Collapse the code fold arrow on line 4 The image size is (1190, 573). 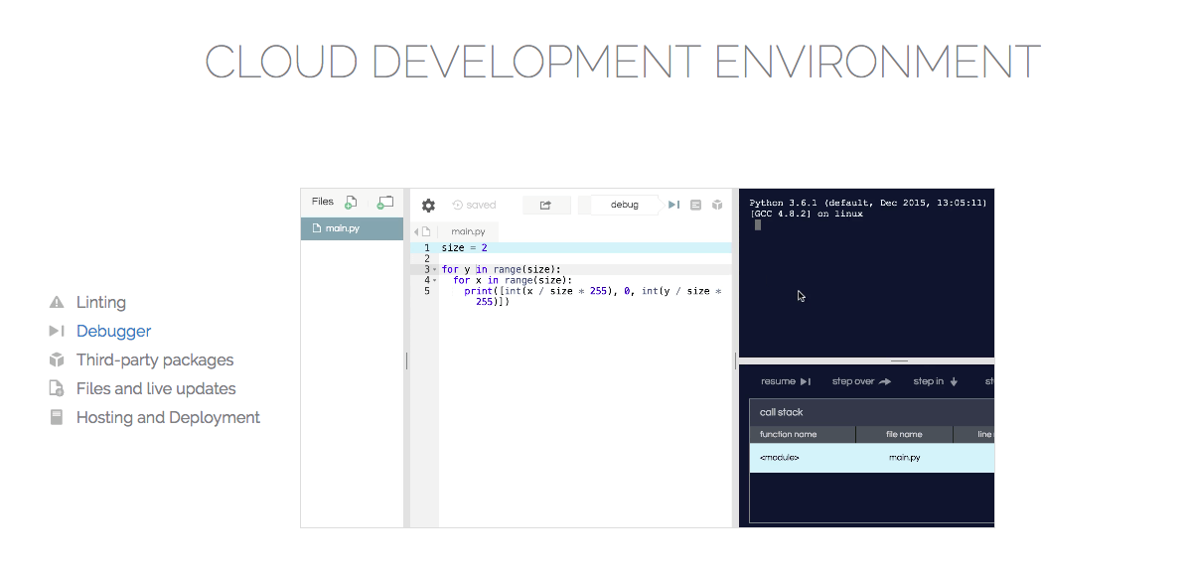click(x=435, y=281)
